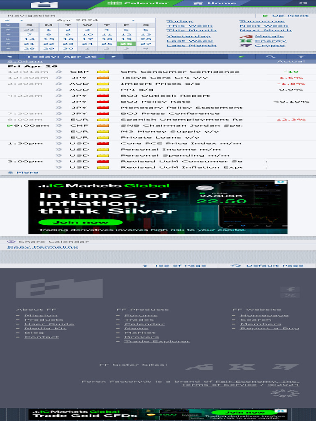Open the calendar filter funnel

pyautogui.click(x=301, y=57)
